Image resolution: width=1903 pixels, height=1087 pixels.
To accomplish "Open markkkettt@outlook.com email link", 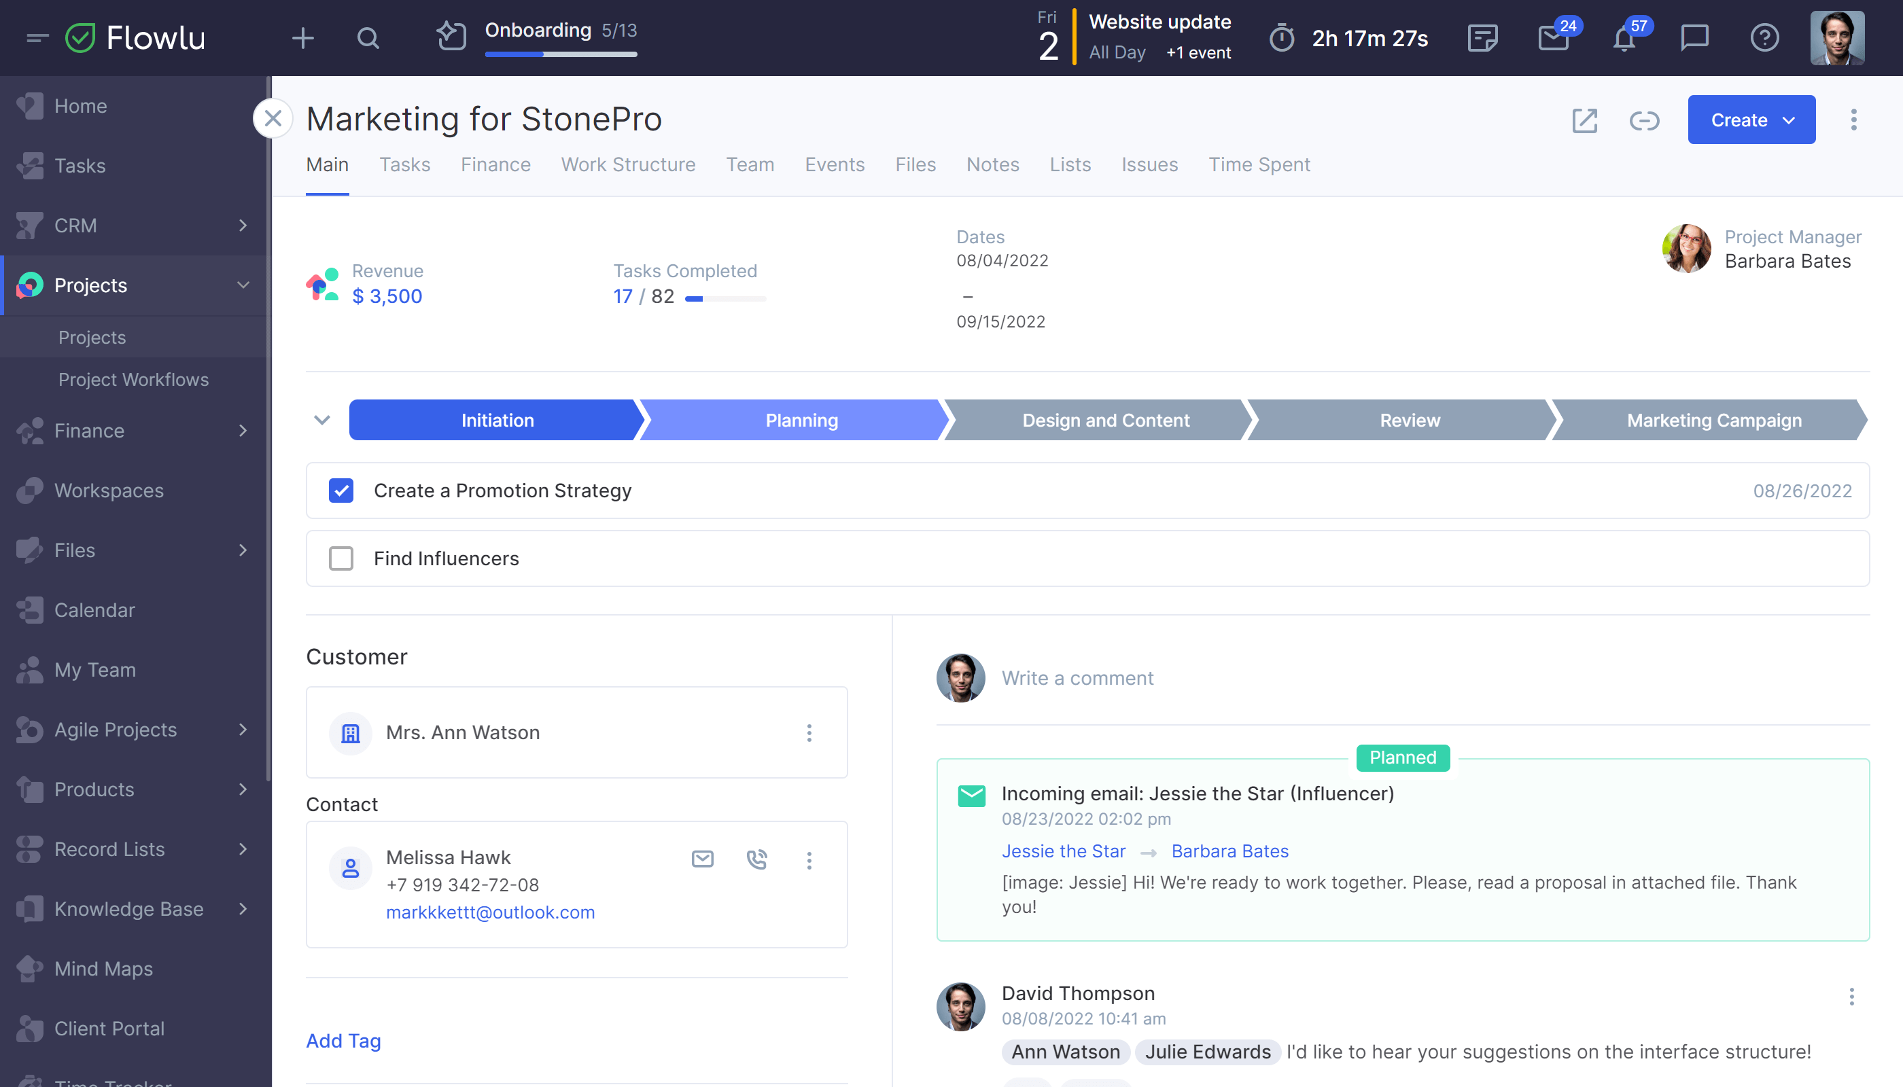I will [490, 912].
